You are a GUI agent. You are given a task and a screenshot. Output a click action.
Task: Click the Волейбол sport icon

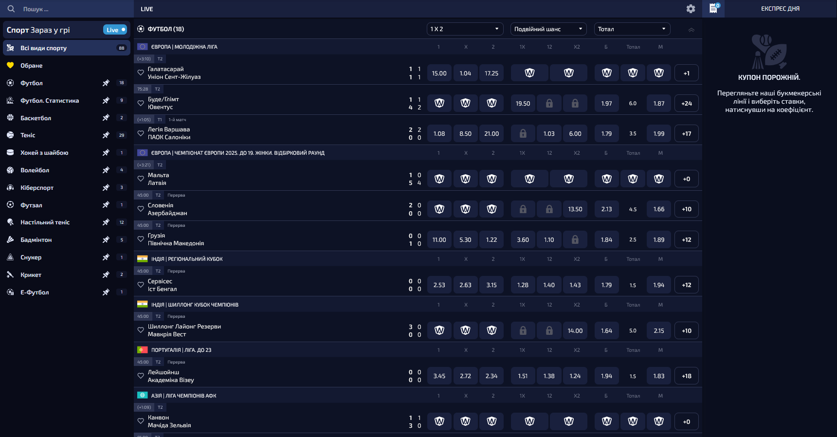(10, 170)
